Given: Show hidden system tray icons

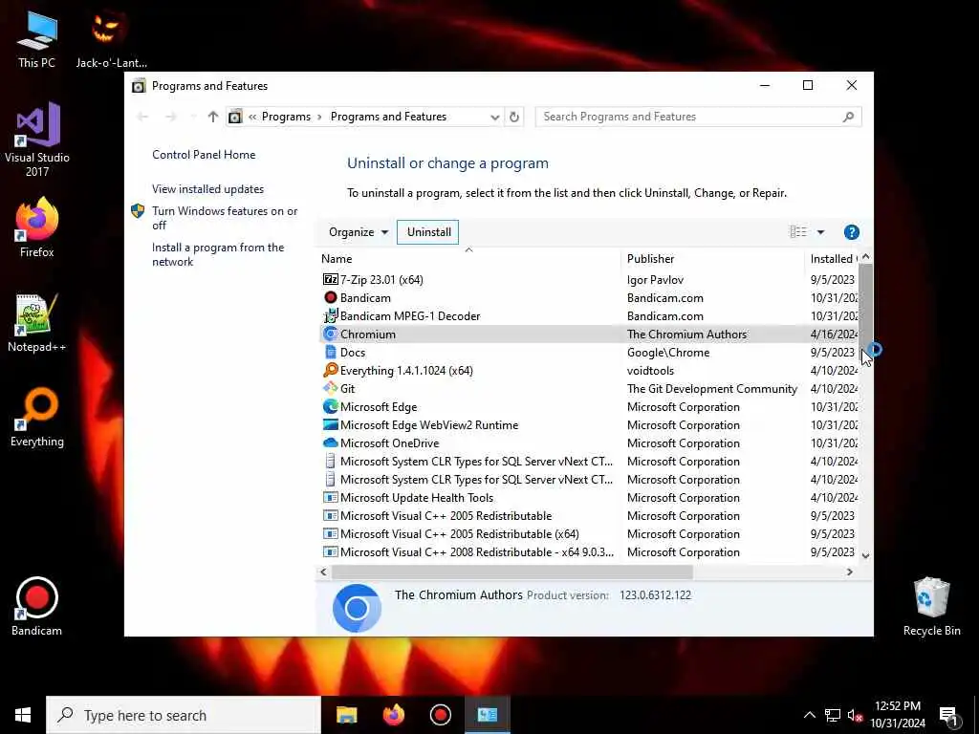Looking at the screenshot, I should tap(809, 715).
